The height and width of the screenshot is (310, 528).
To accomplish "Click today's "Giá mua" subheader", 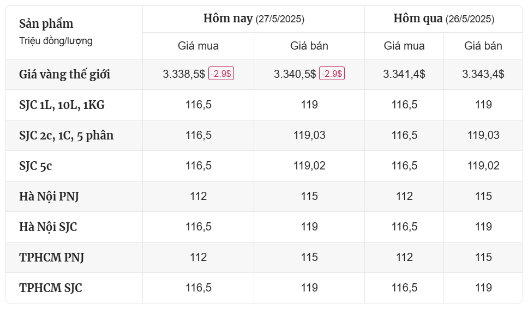I will 199,46.
